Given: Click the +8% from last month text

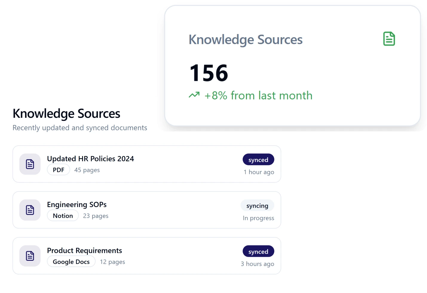Looking at the screenshot, I should click(x=258, y=95).
